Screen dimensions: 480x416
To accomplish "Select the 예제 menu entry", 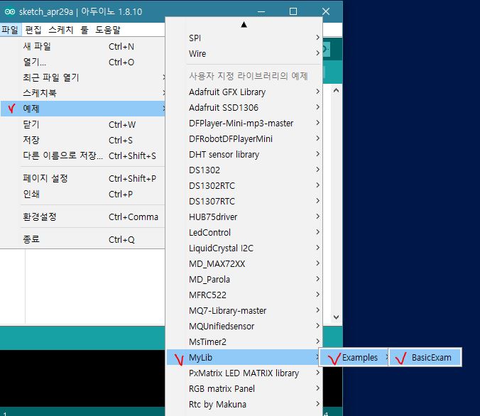I will click(x=82, y=109).
